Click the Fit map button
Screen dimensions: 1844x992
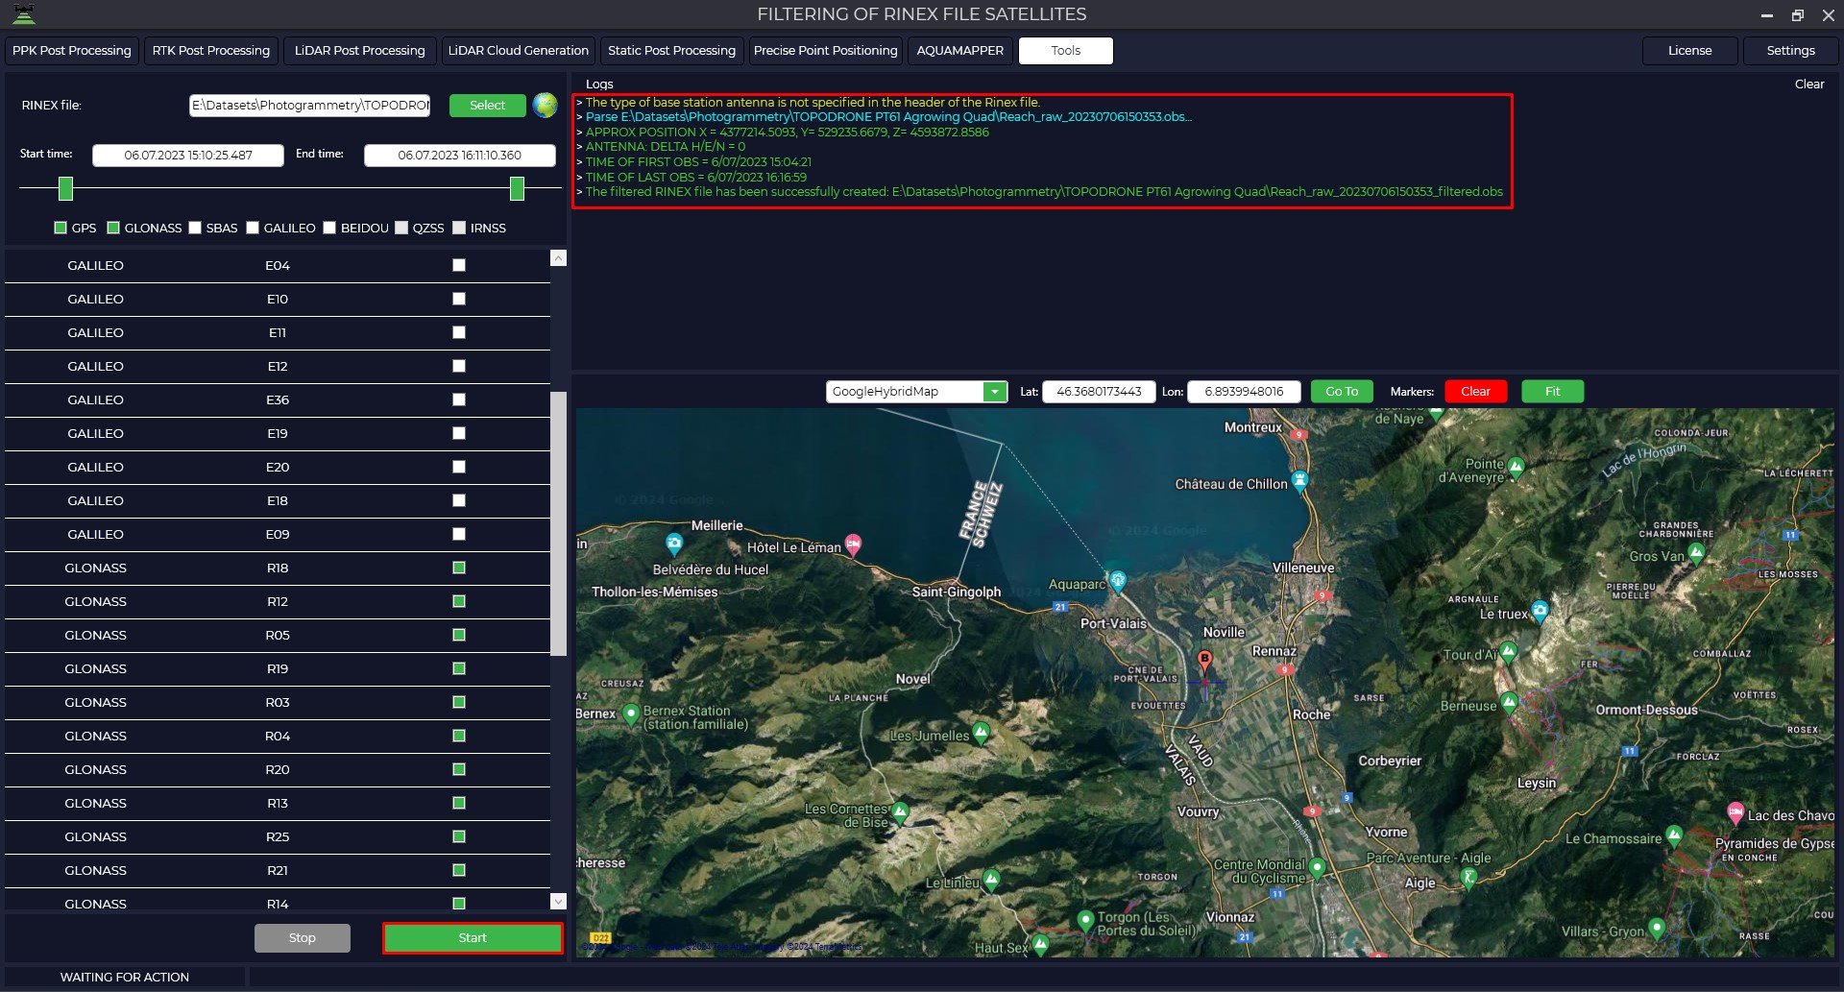[x=1552, y=392]
